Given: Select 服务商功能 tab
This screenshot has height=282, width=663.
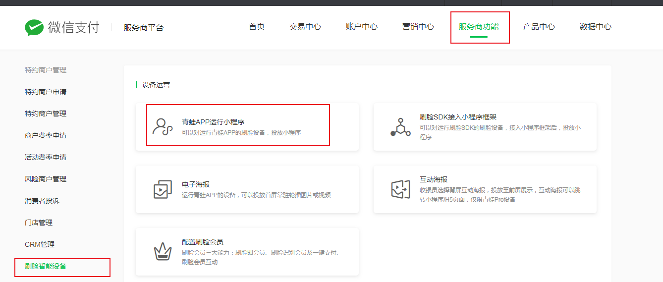Looking at the screenshot, I should [x=479, y=27].
